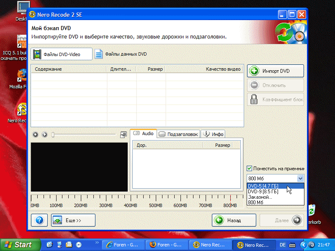Open help with question mark button

click(39, 220)
